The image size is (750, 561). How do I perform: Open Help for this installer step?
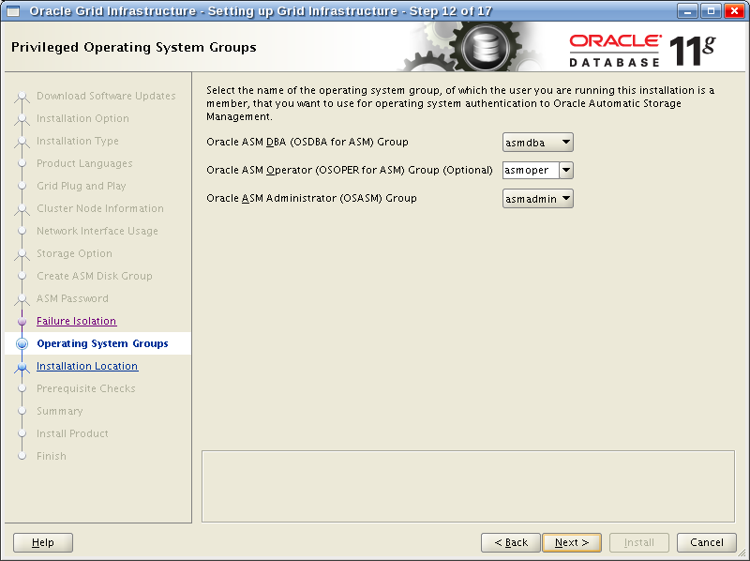(x=43, y=542)
